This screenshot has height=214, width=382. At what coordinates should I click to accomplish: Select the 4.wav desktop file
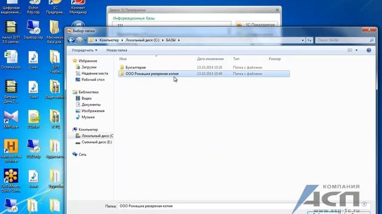point(33,179)
